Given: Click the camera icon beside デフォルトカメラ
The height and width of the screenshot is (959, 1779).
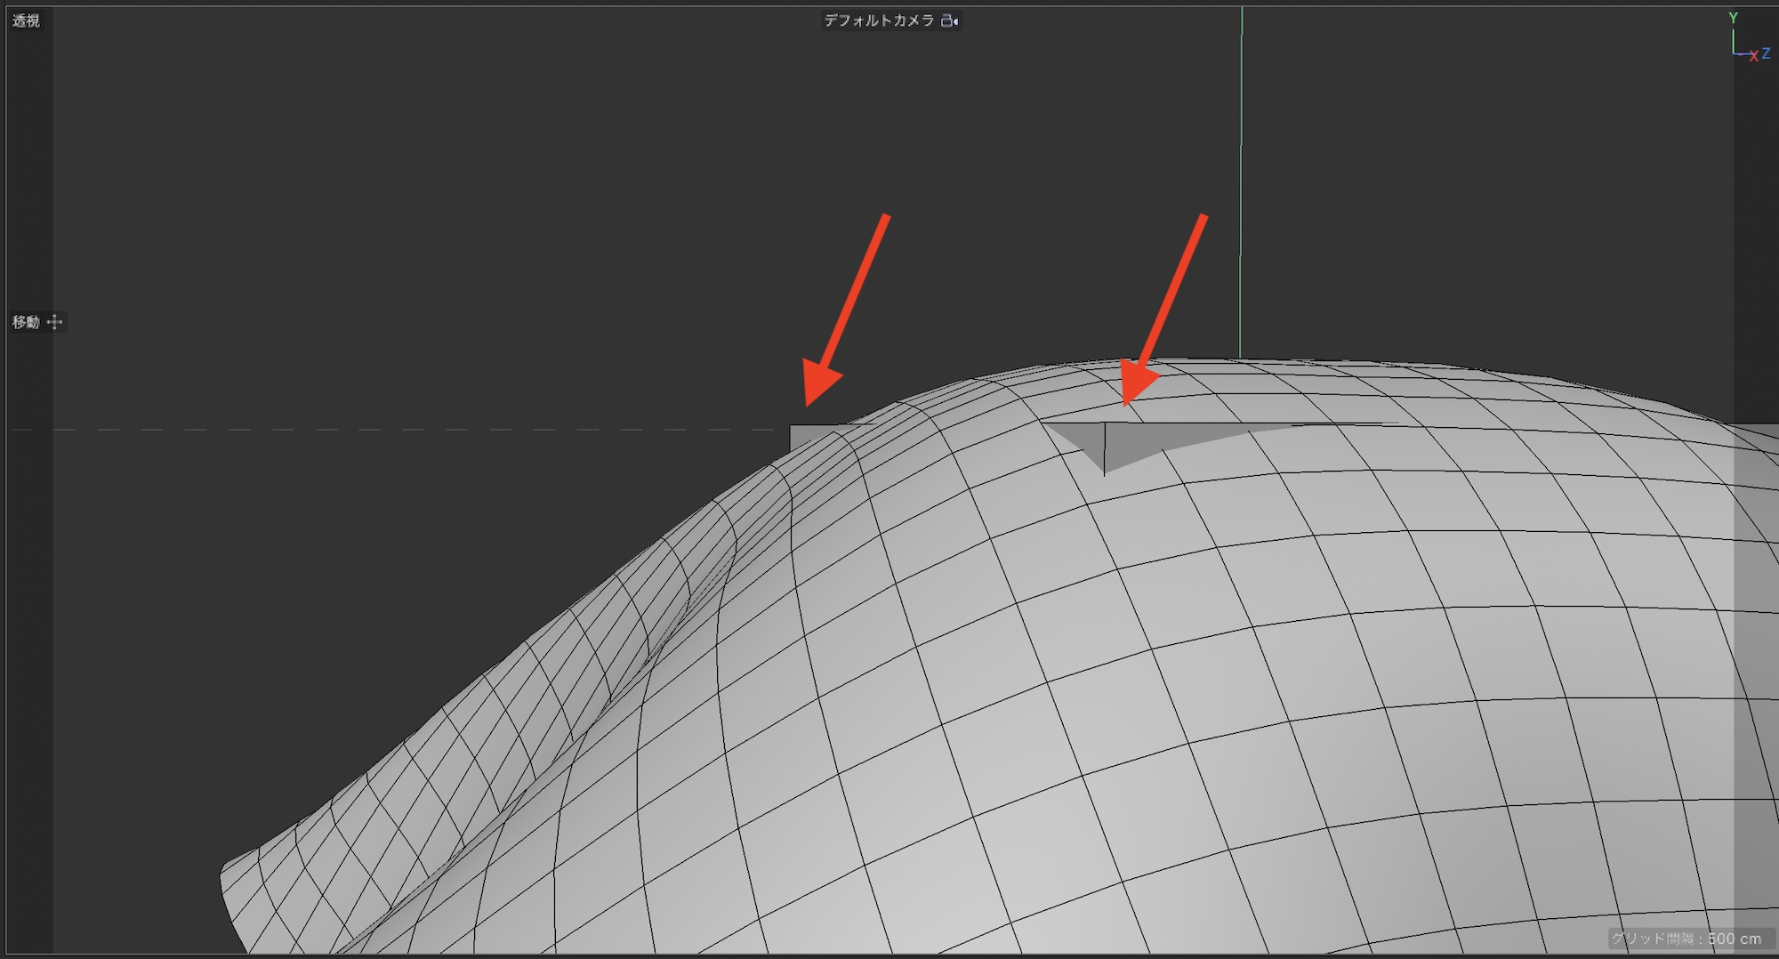Looking at the screenshot, I should pyautogui.click(x=950, y=20).
